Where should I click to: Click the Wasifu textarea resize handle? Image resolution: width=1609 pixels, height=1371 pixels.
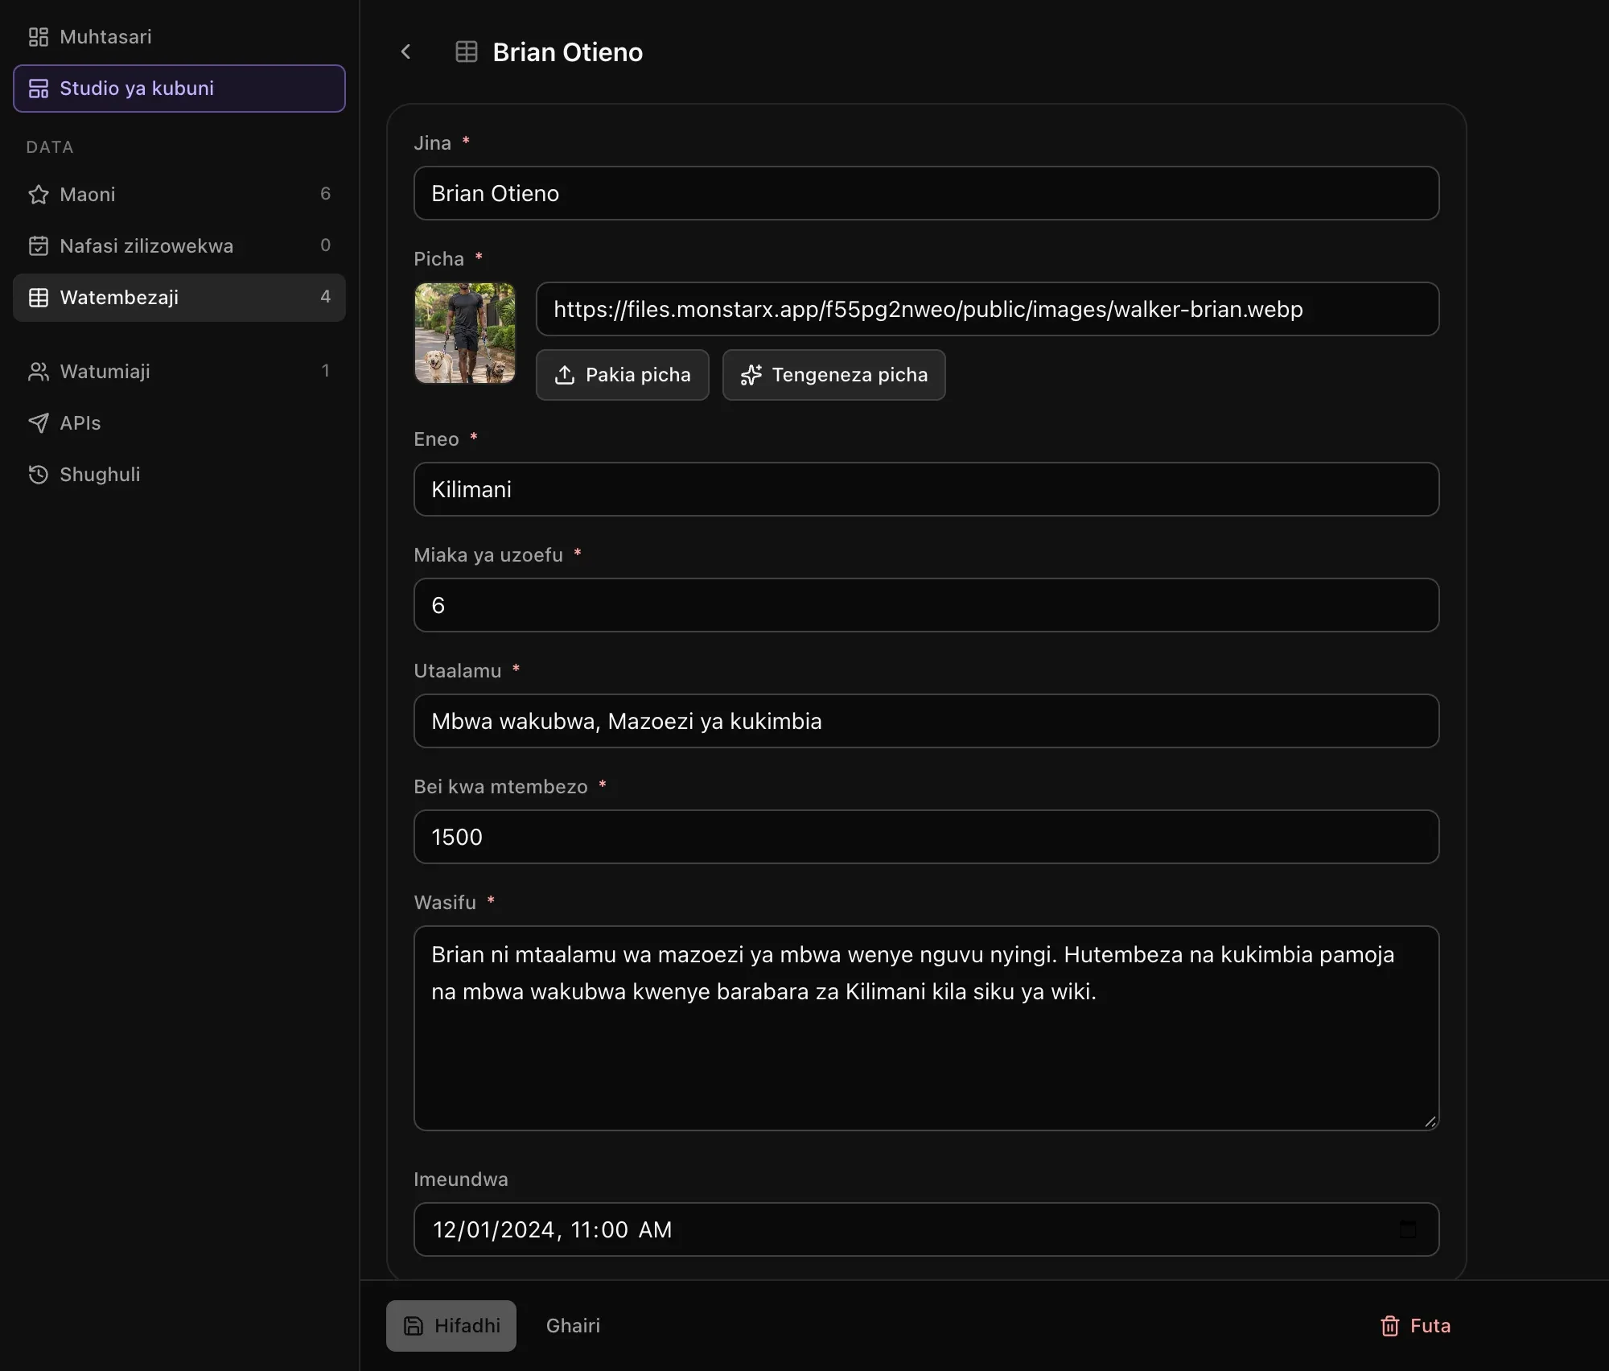tap(1430, 1122)
